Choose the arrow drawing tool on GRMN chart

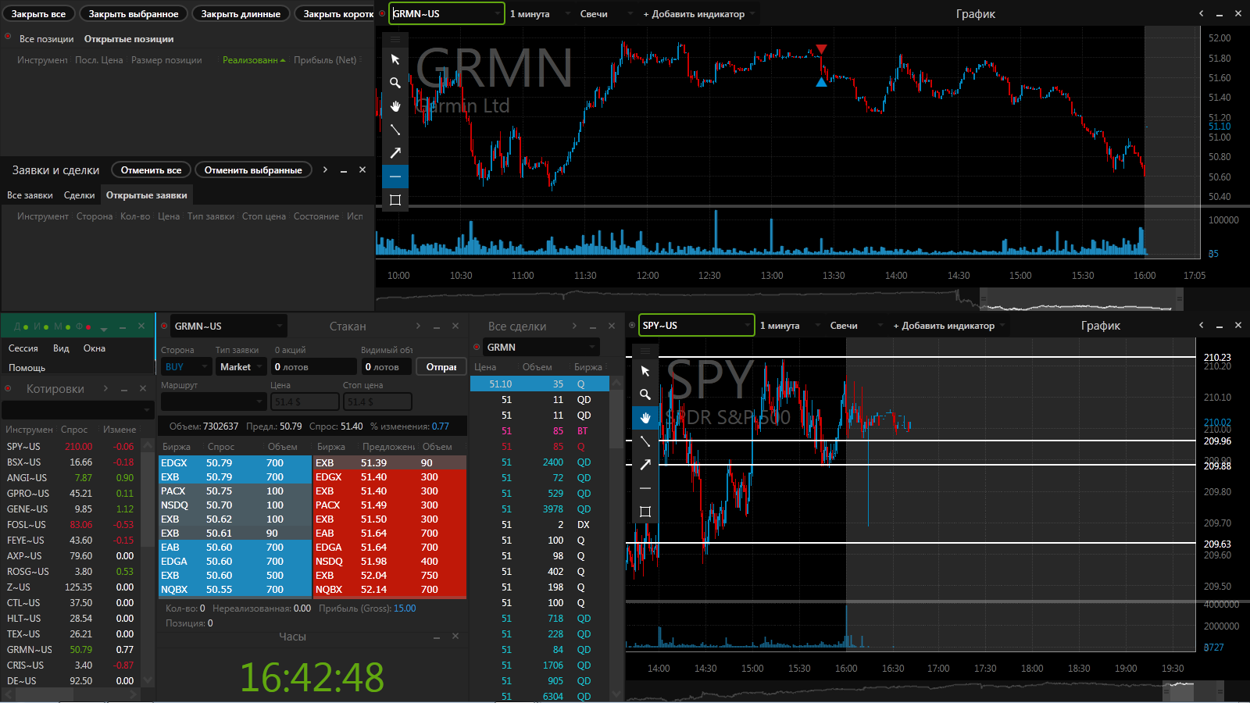395,153
